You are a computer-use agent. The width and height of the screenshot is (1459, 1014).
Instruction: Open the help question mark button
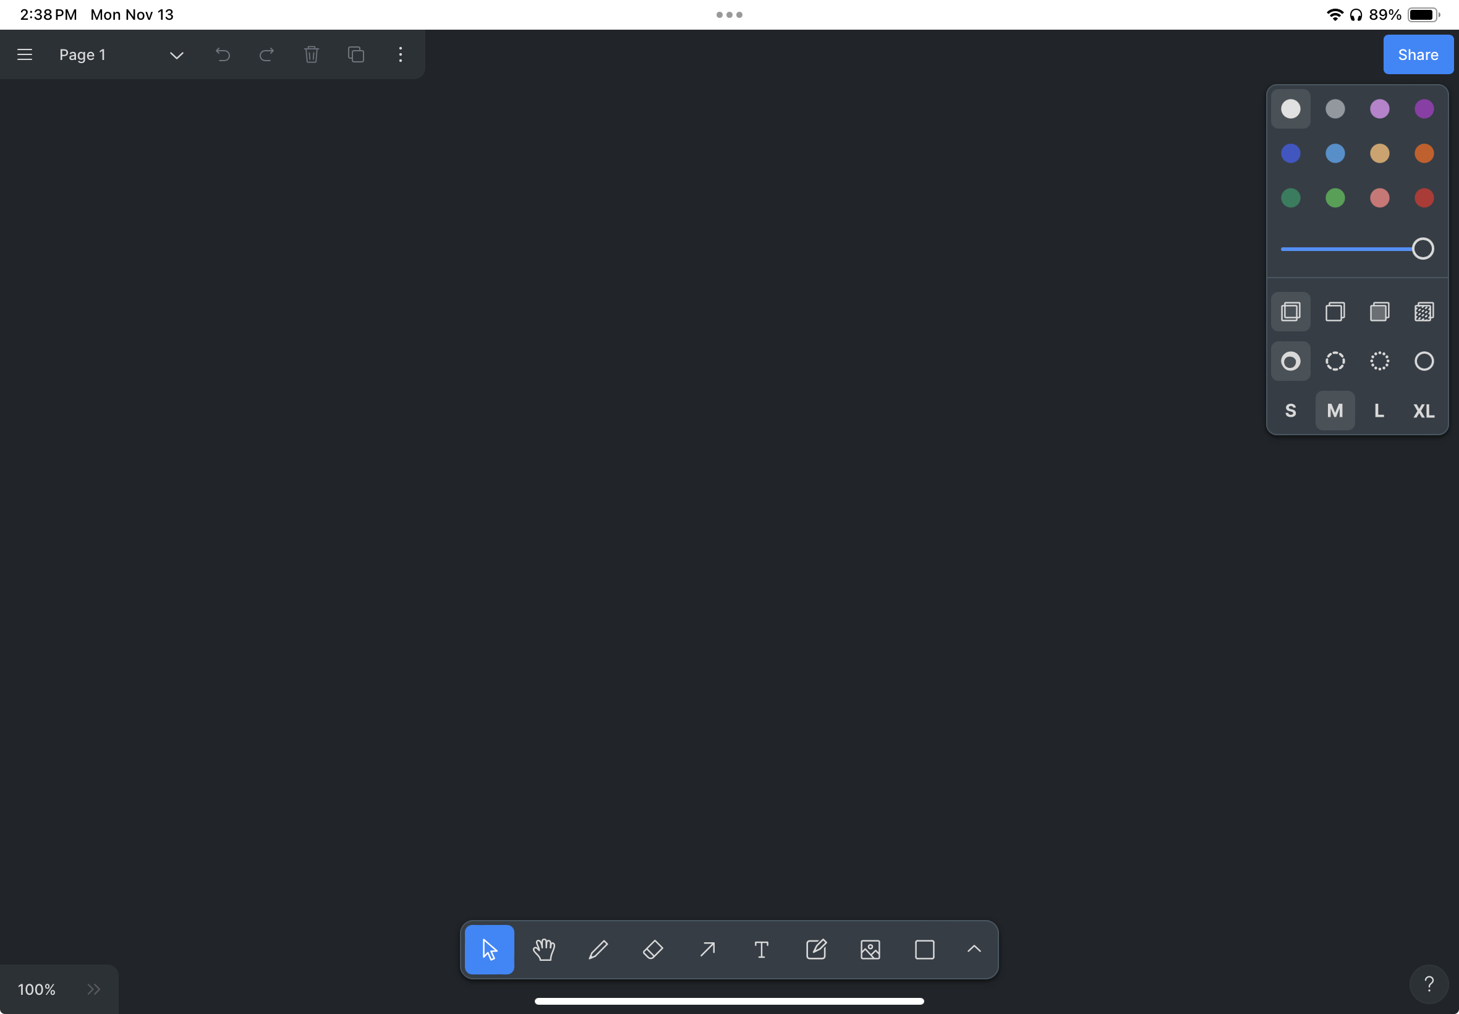(x=1429, y=984)
